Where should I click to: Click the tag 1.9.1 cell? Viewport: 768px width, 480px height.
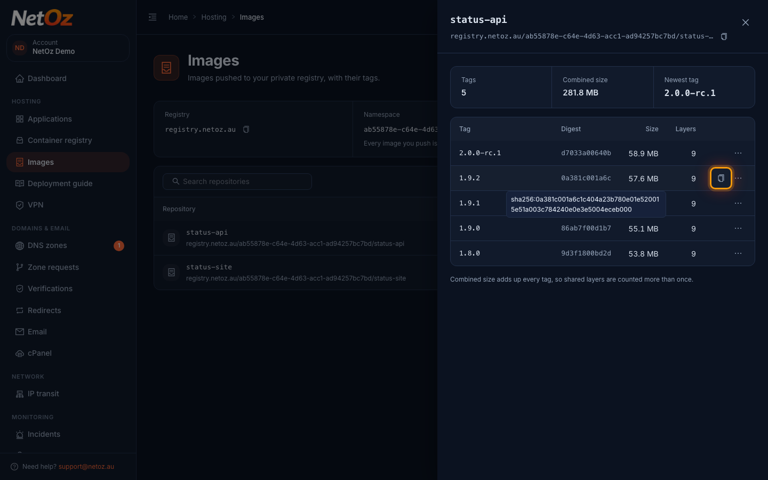pos(469,203)
